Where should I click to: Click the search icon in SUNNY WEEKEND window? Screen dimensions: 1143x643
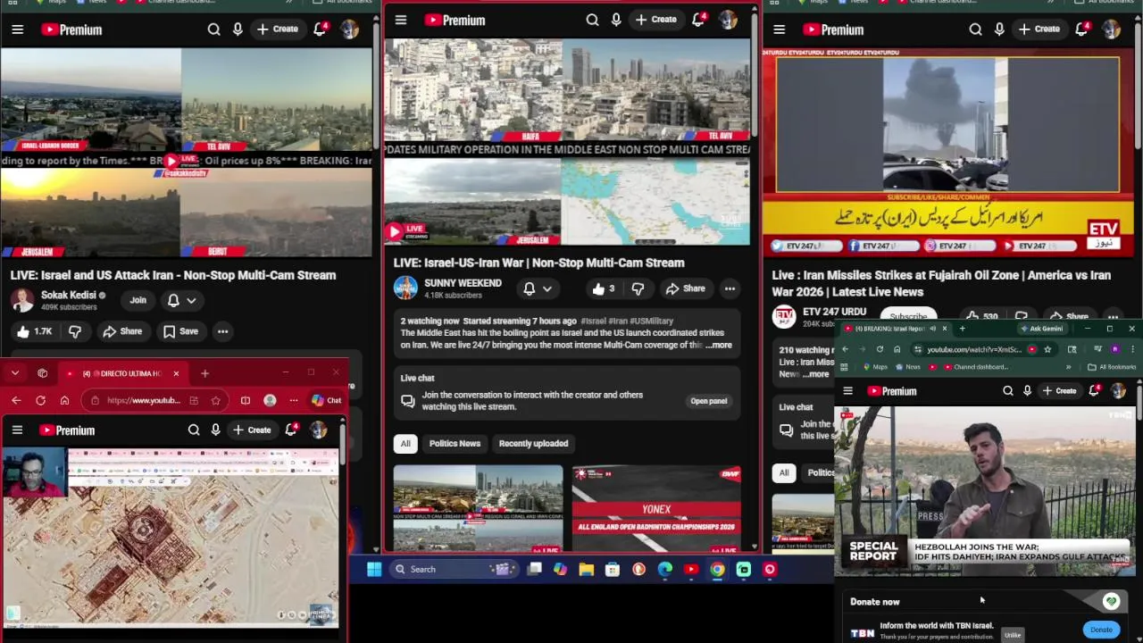coord(592,19)
